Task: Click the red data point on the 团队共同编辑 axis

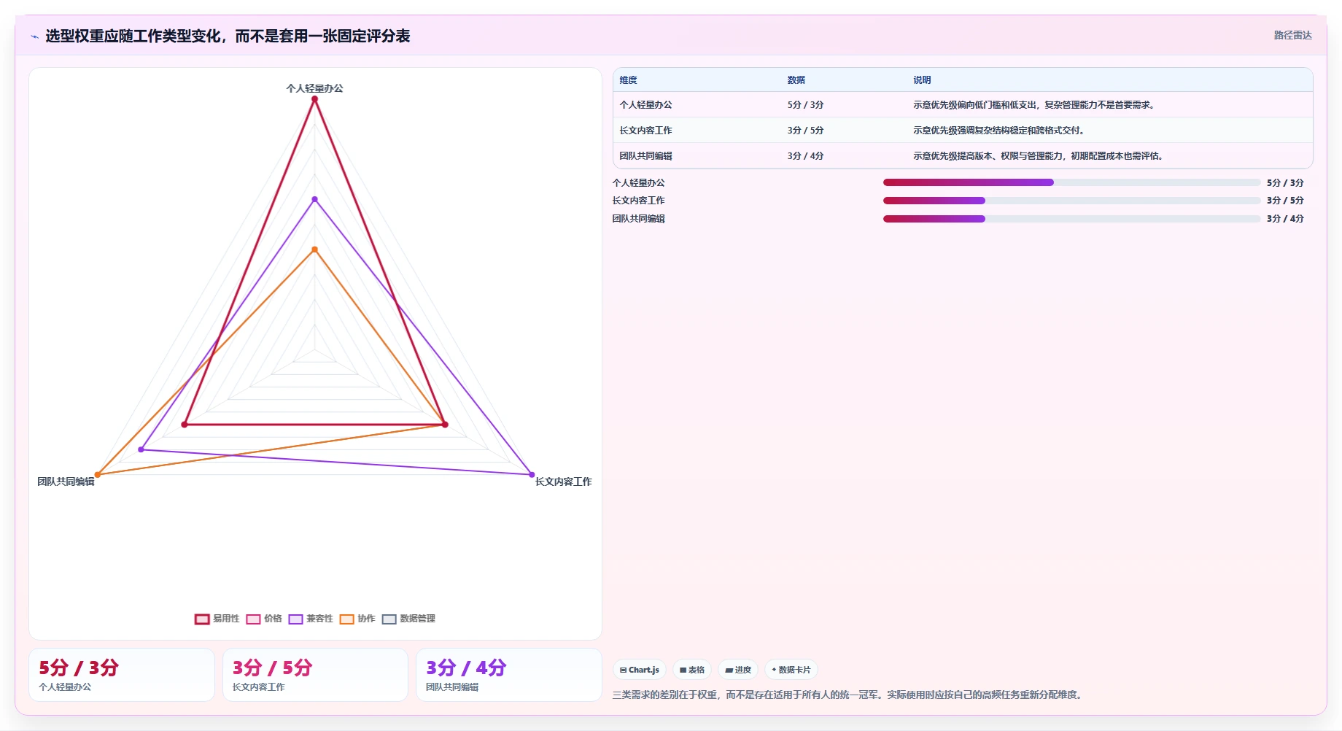Action: 185,425
